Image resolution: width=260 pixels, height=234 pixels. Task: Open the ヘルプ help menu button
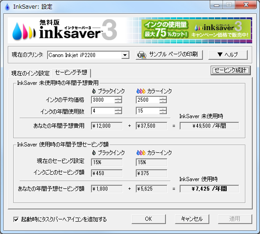[x=228, y=55]
